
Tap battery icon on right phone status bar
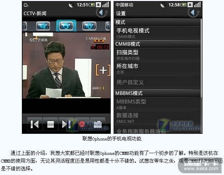click(183, 5)
